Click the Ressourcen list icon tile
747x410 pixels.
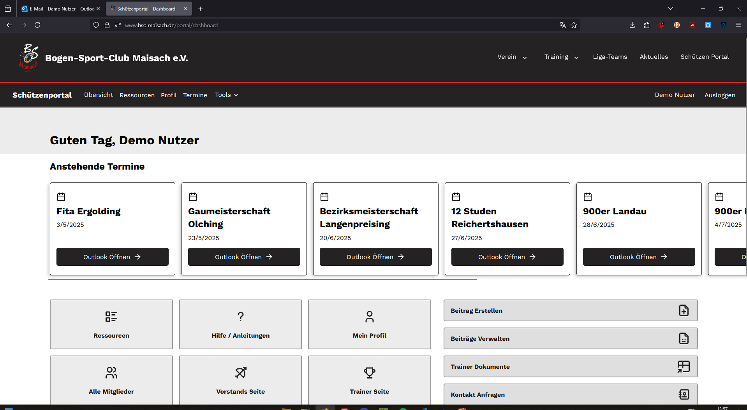(x=111, y=324)
